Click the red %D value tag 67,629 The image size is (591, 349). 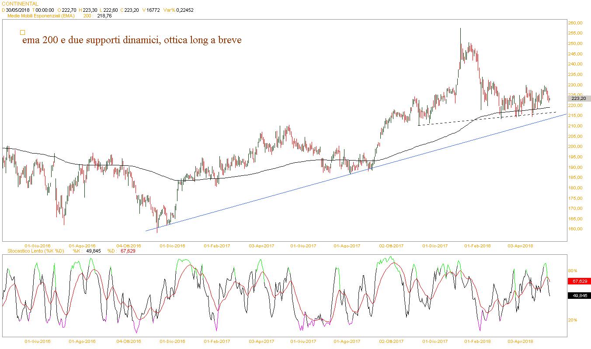578,281
